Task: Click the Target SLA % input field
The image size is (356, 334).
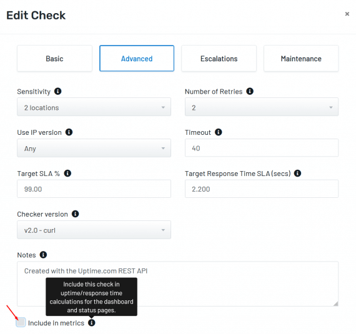Action: pyautogui.click(x=94, y=189)
